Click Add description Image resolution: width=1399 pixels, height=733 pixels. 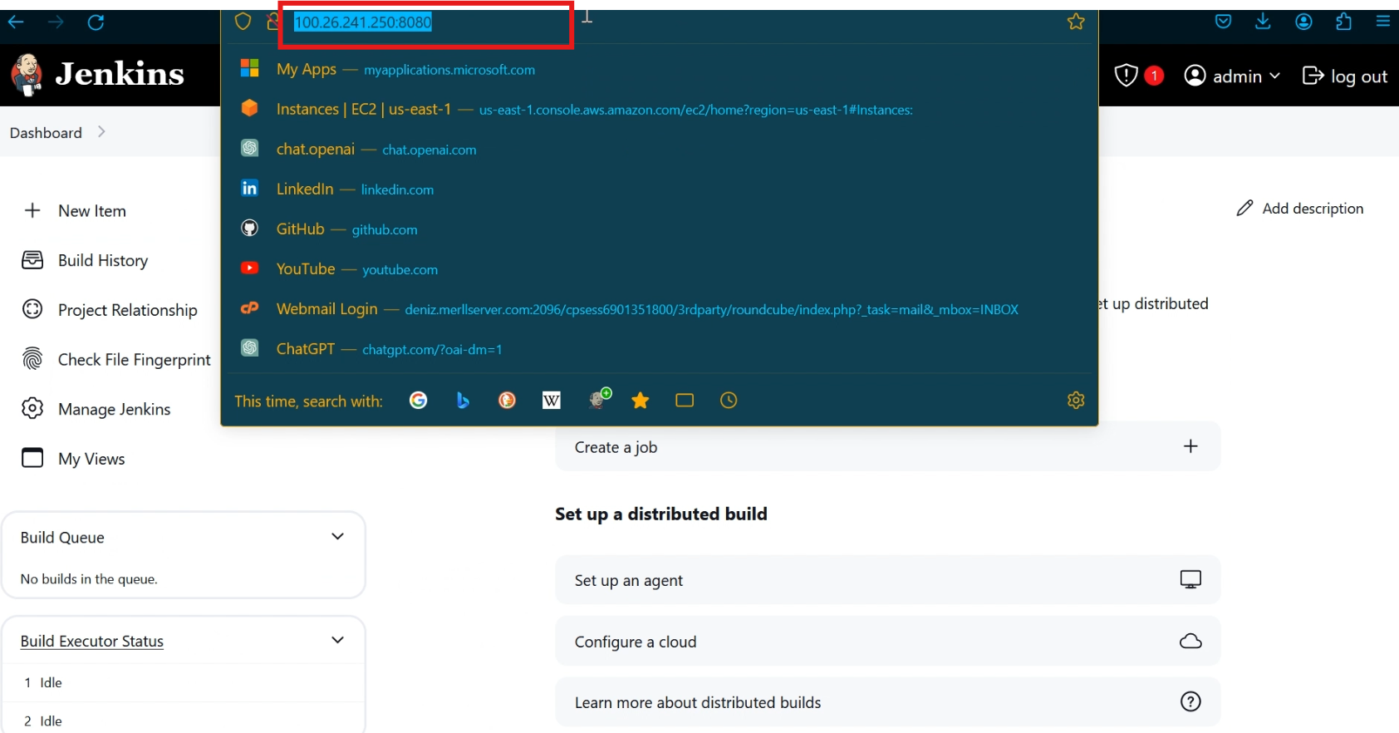click(x=1300, y=209)
